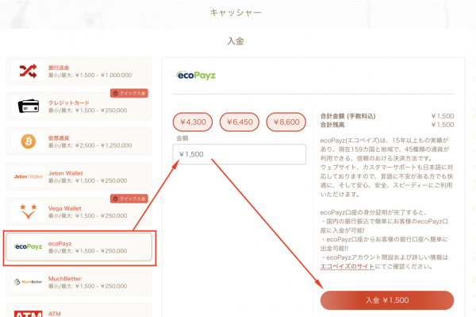The image size is (476, 317).
Task: Focus the 金額 amount input field
Action: [x=240, y=154]
